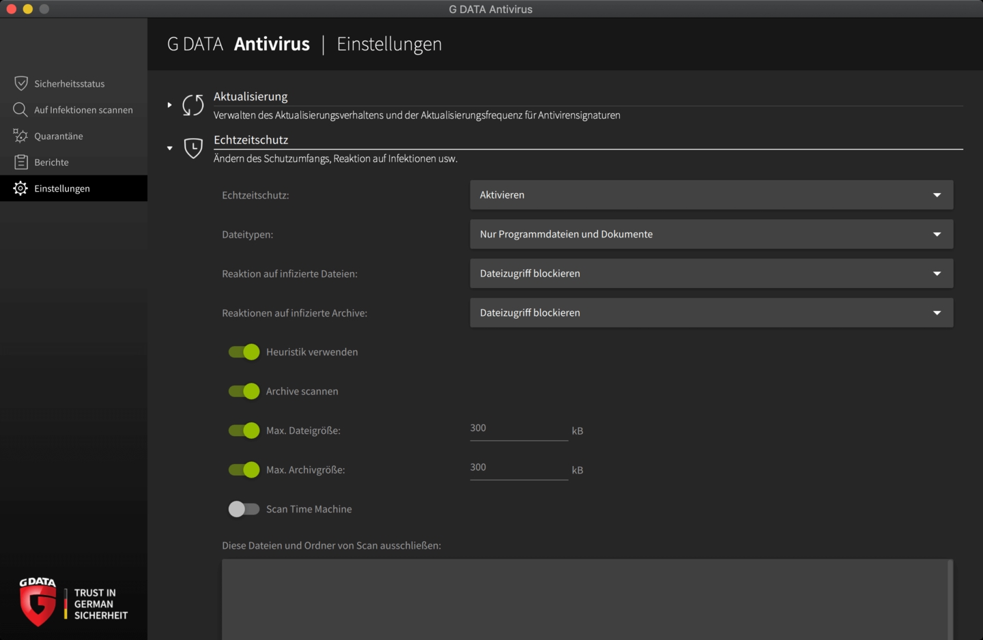Toggle Heuristik verwenden off
Viewport: 983px width, 640px height.
[244, 352]
